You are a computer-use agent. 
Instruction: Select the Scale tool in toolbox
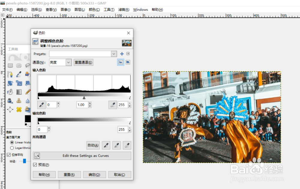click(19, 83)
